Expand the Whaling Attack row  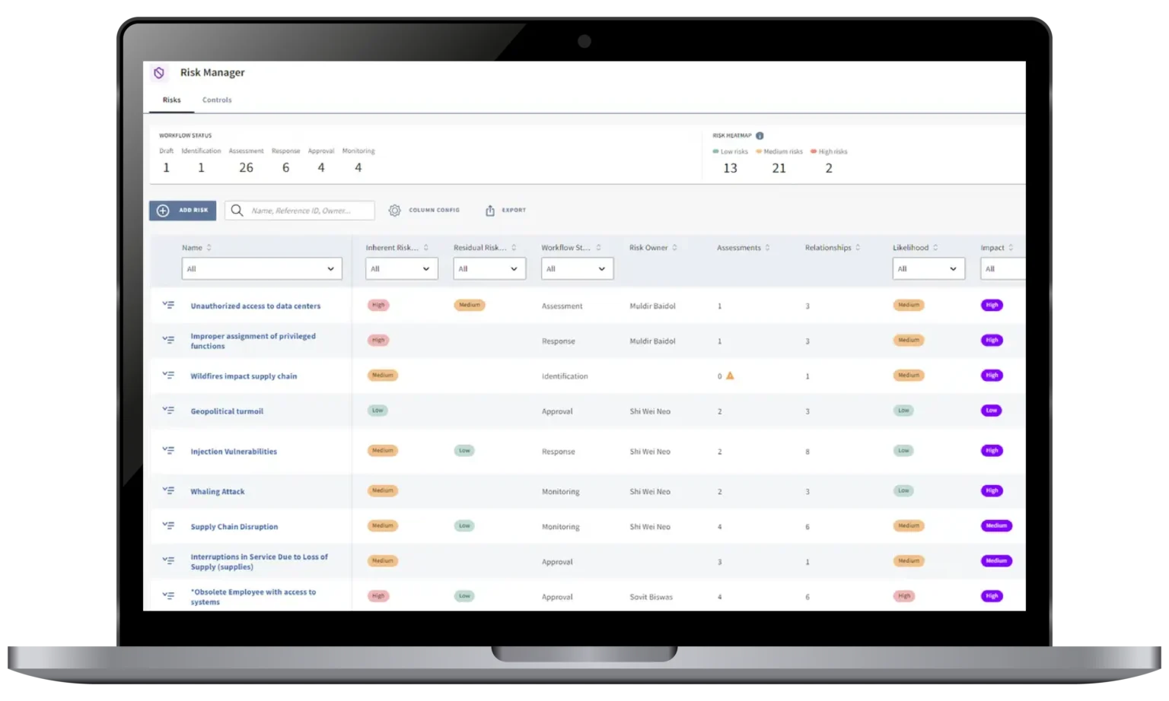(x=168, y=491)
